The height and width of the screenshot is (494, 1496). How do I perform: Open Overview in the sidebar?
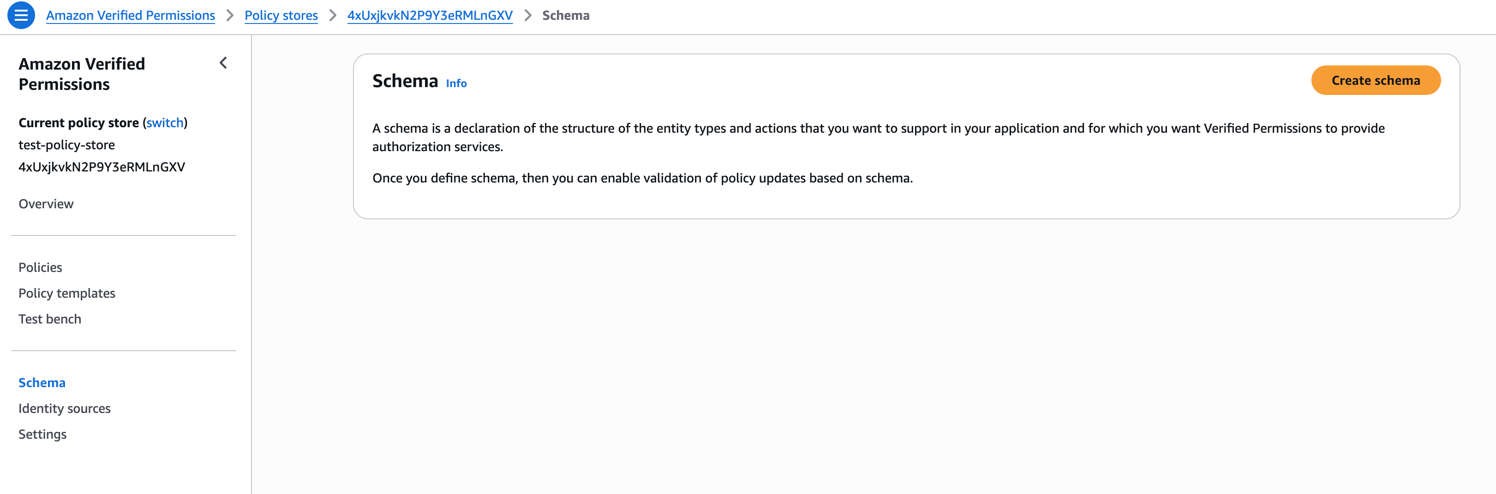point(46,204)
